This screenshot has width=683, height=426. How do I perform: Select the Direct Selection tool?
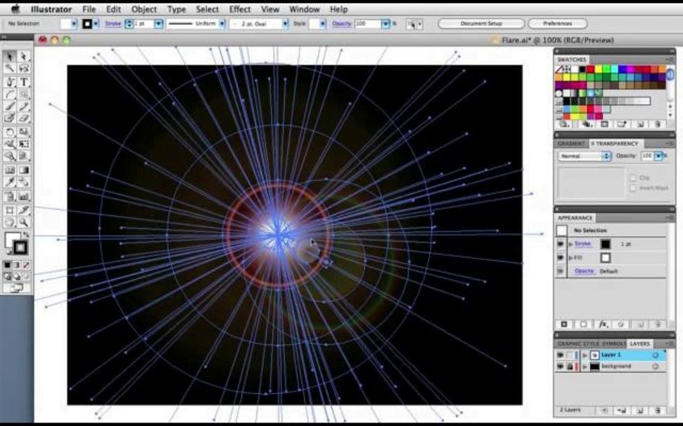24,56
